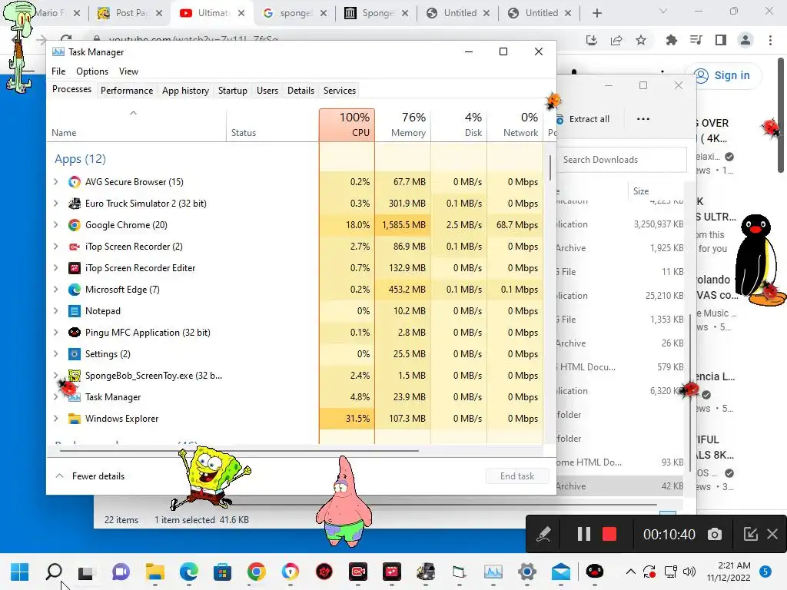Toggle the Chrome side panel icon
Image resolution: width=787 pixels, height=590 pixels.
[721, 40]
